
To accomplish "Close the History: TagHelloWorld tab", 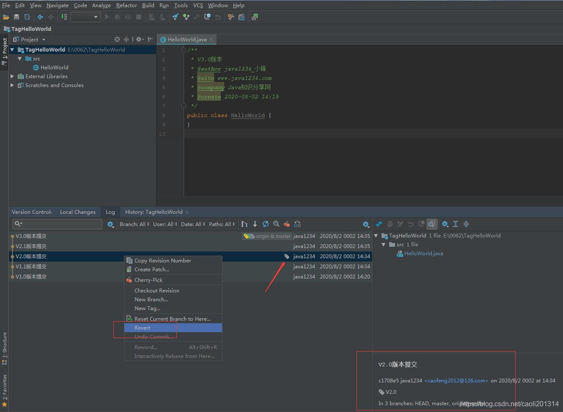I will tap(187, 212).
